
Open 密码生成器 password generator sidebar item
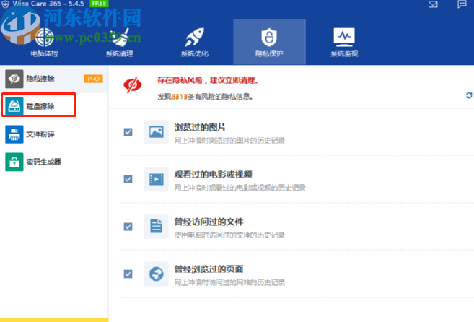[x=54, y=162]
